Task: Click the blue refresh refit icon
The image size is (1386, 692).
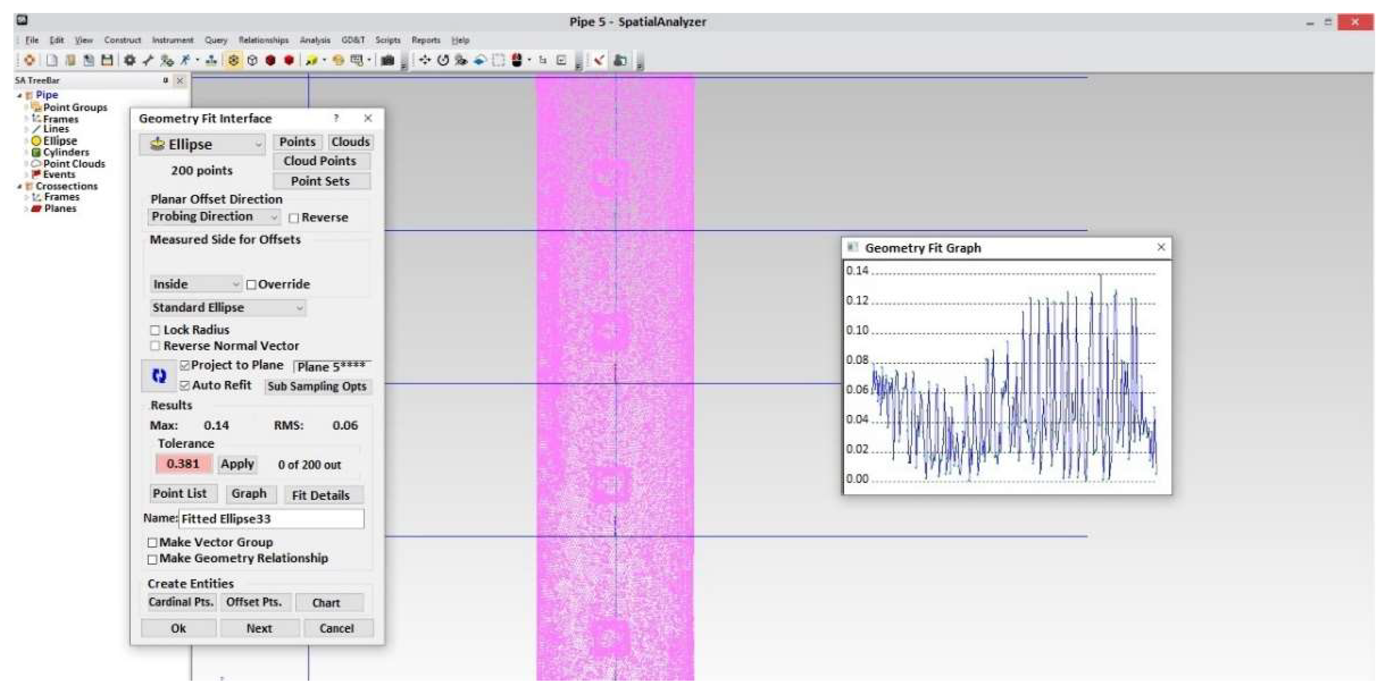Action: point(159,375)
